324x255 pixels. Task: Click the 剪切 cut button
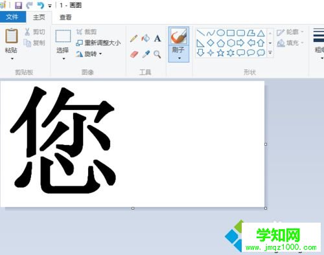click(34, 32)
